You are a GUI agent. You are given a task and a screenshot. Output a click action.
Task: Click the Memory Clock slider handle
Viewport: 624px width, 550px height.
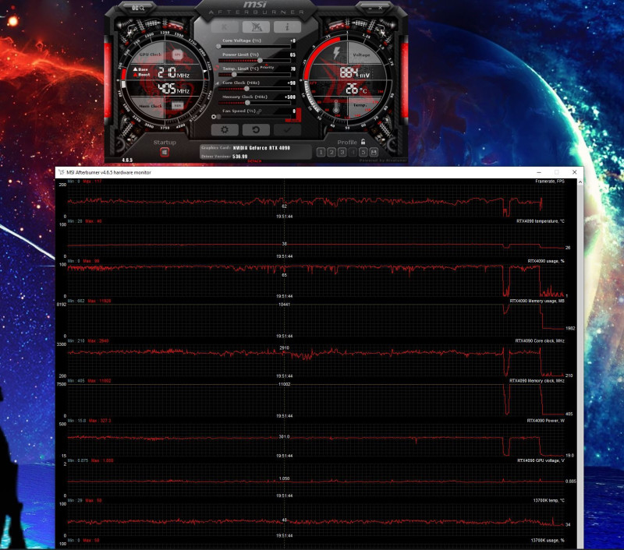coord(247,103)
